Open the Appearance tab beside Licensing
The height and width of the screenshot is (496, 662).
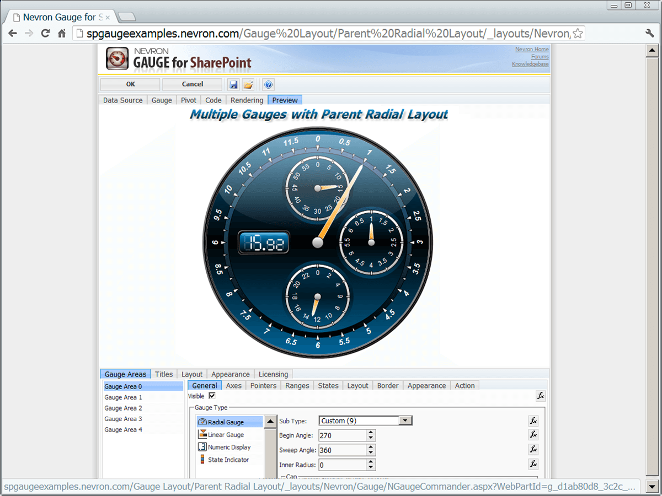point(231,374)
